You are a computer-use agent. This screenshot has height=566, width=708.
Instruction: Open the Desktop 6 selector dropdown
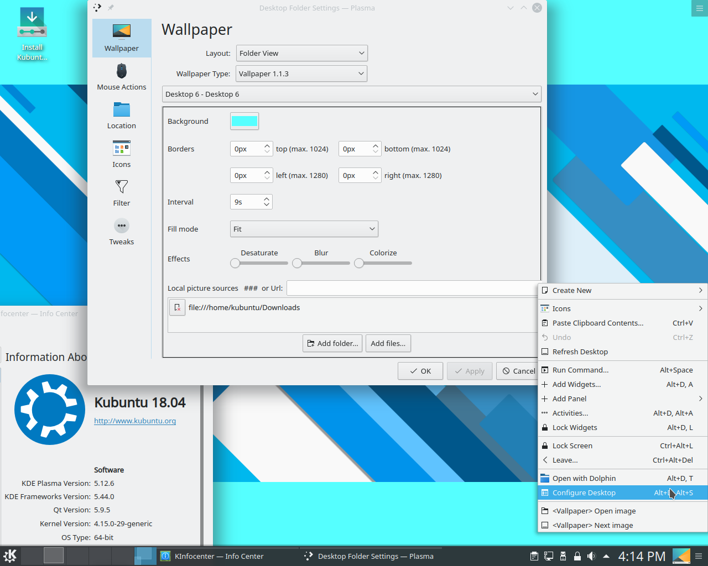[352, 94]
